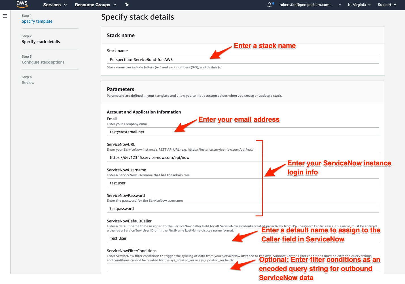Click the pin shortcut icon in navbar
The image size is (405, 284).
[127, 5]
